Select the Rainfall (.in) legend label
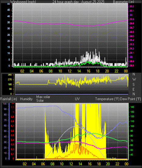Screen dimensions: 142x168 [x=9, y=99]
